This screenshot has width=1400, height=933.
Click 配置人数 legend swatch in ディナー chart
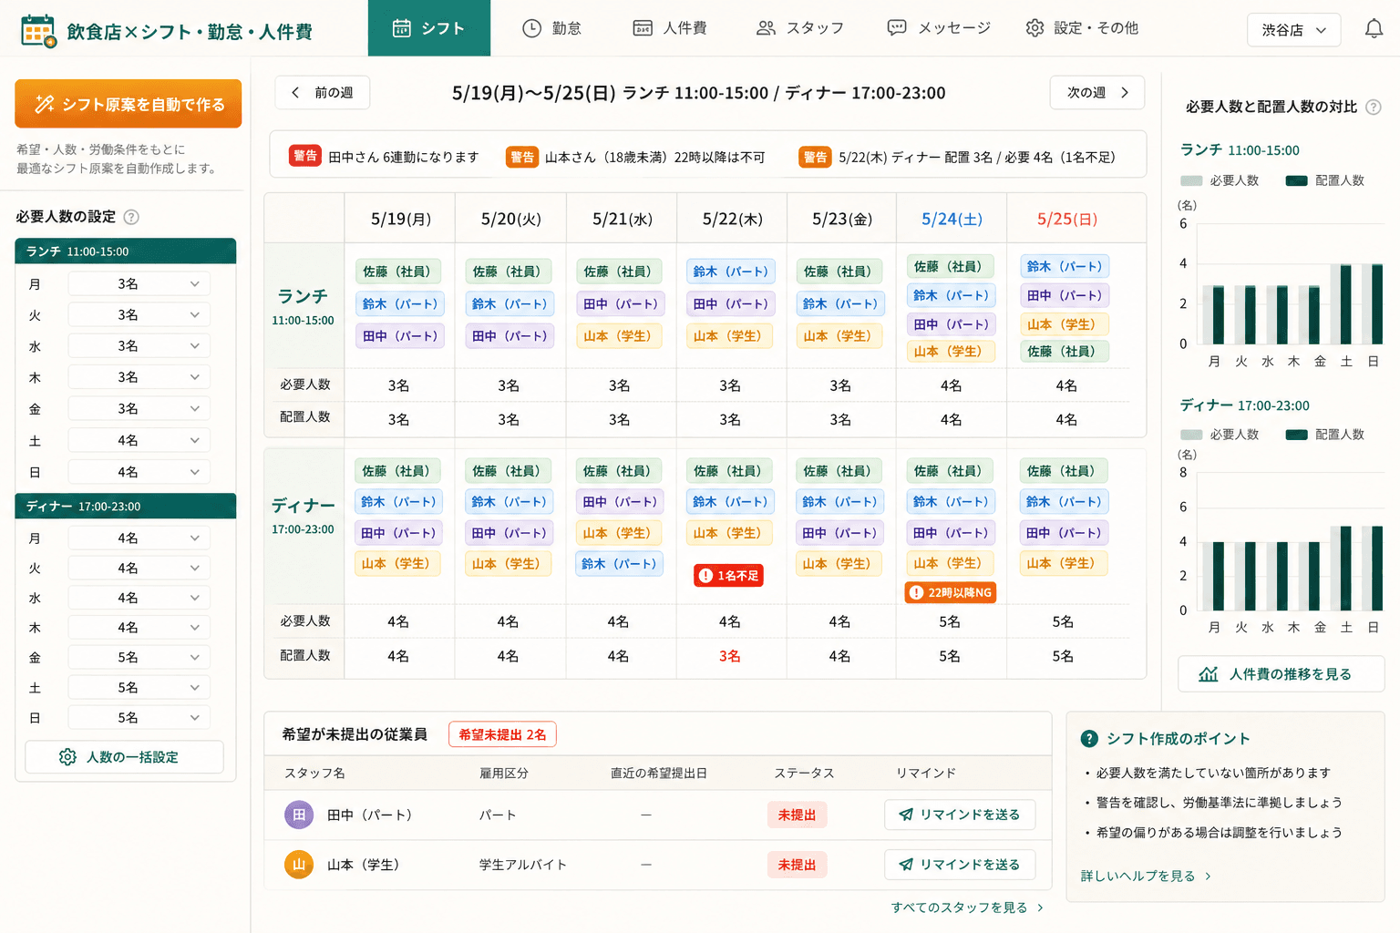click(x=1296, y=435)
